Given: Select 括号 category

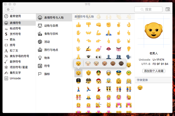Looking at the screenshot, I should click(x=19, y=45).
